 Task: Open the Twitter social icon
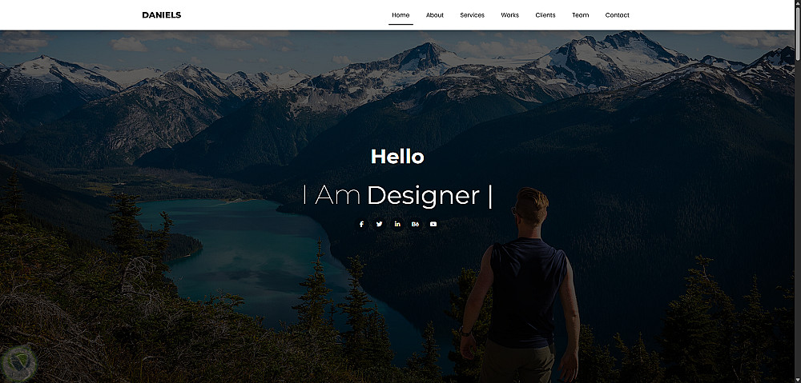379,224
